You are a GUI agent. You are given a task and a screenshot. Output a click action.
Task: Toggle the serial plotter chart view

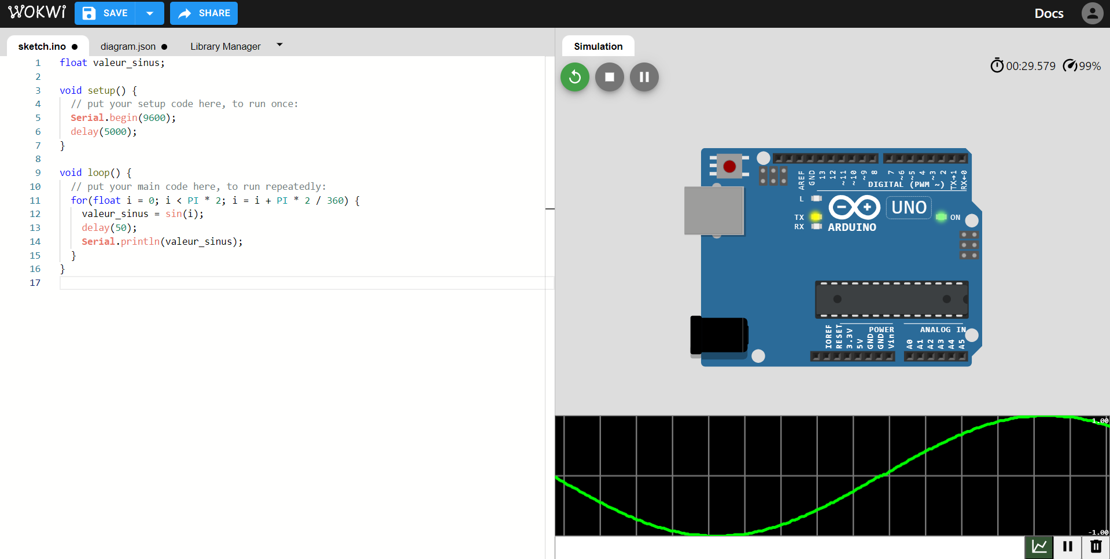pyautogui.click(x=1039, y=546)
